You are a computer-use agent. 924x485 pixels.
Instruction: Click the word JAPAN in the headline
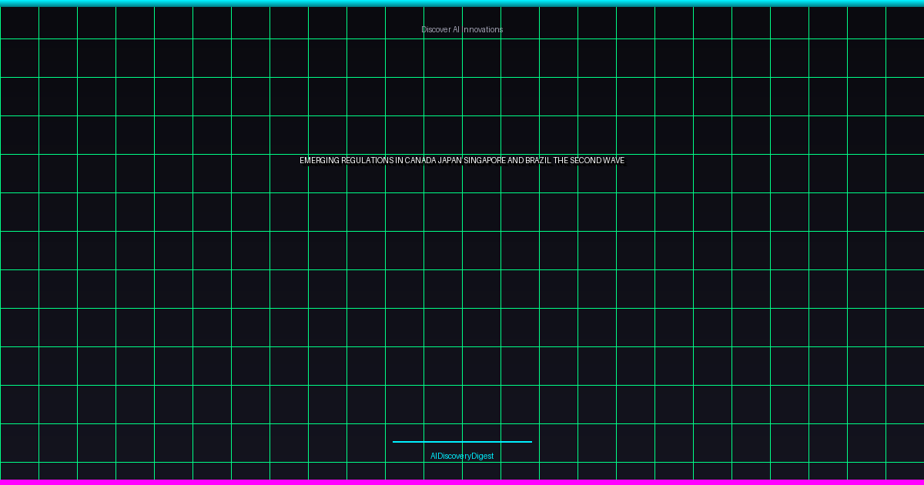(x=450, y=161)
